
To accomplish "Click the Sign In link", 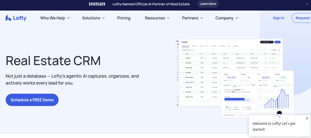I will (x=279, y=18).
